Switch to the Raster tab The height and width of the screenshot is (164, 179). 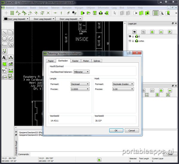click(75, 61)
